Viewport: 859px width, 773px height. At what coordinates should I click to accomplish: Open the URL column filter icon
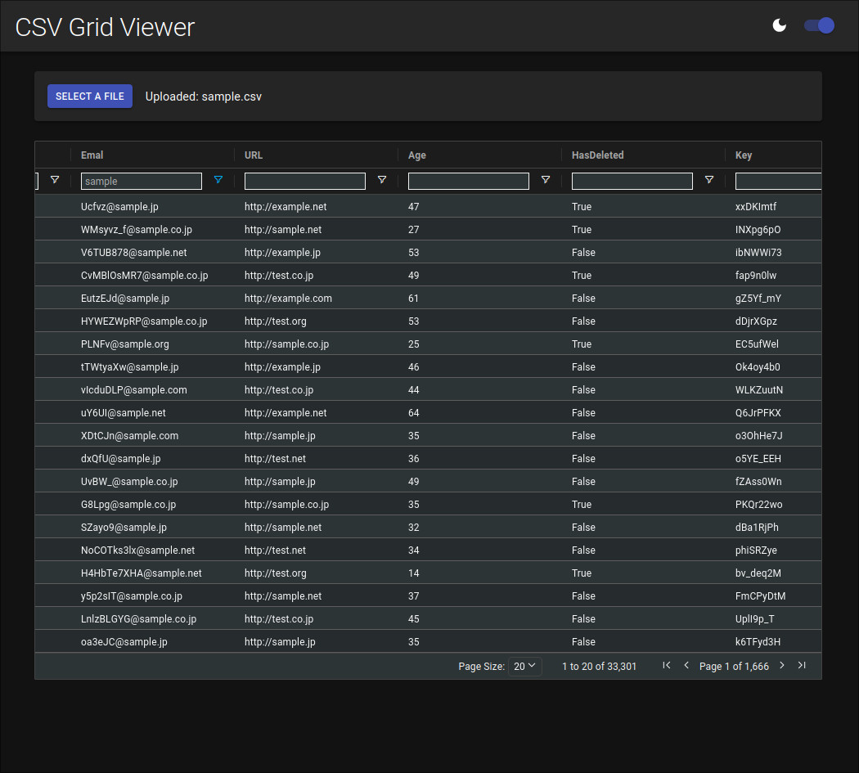coord(382,180)
